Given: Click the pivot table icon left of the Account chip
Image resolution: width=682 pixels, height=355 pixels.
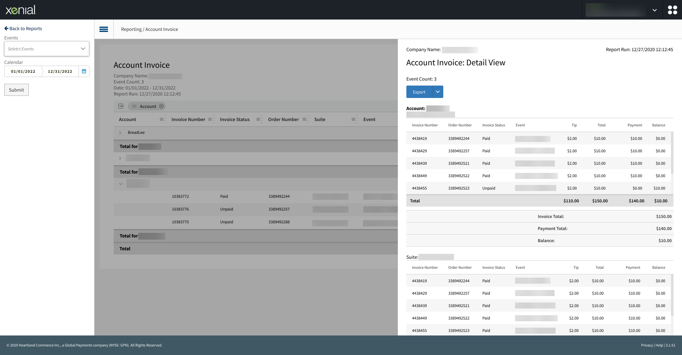Looking at the screenshot, I should (121, 106).
